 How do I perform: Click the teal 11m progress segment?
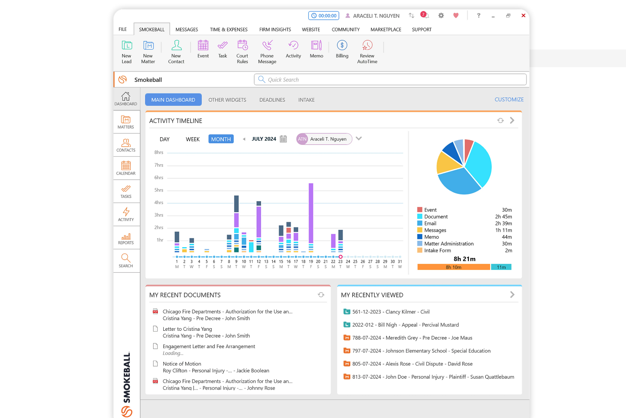click(501, 267)
